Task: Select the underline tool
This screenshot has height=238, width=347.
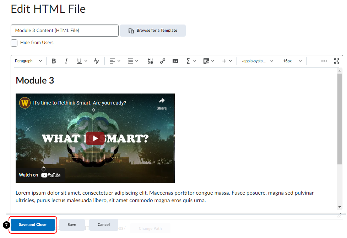Action: [80, 61]
